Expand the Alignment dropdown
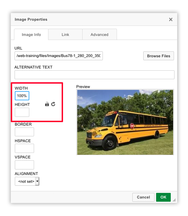188x216 pixels. click(27, 181)
